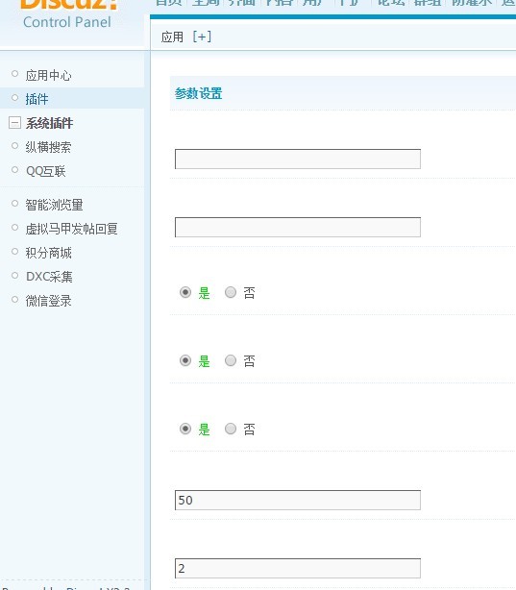The image size is (516, 590).
Task: Select 否 in the first radio row
Action: pos(231,292)
